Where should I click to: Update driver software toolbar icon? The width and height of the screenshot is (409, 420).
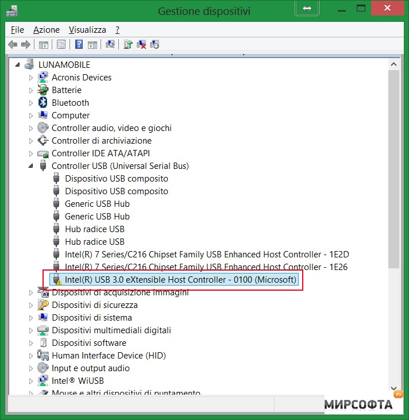pyautogui.click(x=128, y=44)
